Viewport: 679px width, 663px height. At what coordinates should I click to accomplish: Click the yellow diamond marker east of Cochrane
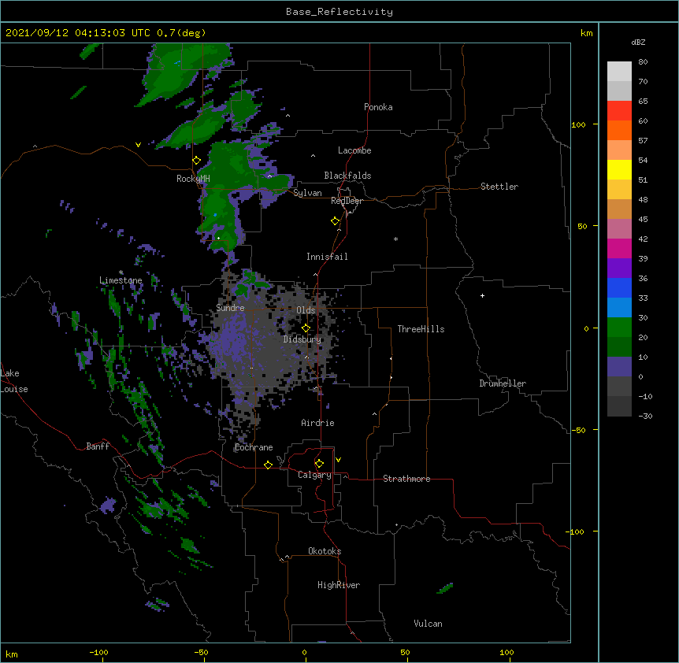point(268,465)
